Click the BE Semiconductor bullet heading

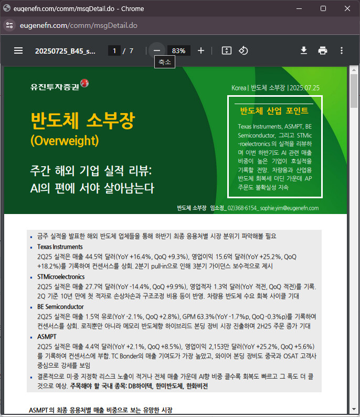click(60, 307)
